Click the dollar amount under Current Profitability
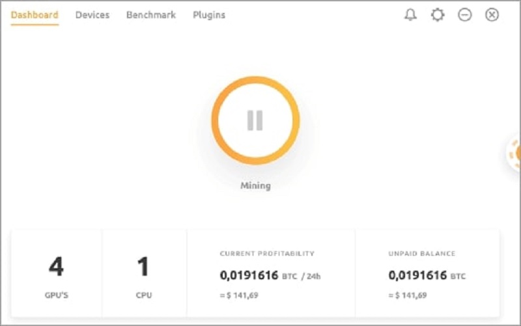 tap(240, 295)
